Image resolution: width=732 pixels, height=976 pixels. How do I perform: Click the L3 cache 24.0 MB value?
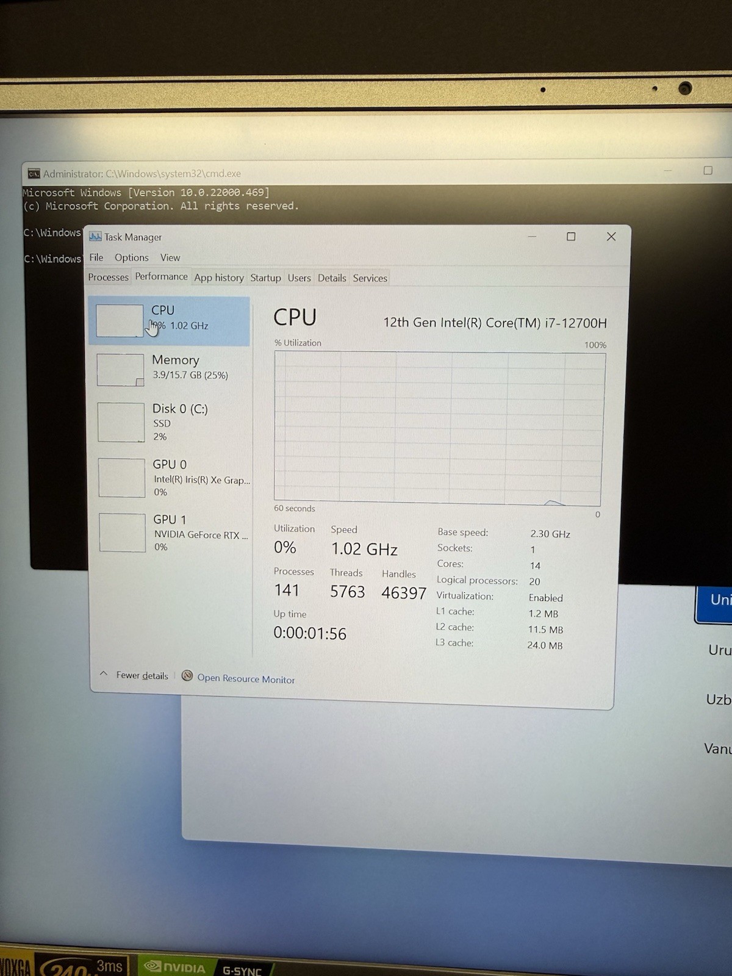click(x=545, y=645)
